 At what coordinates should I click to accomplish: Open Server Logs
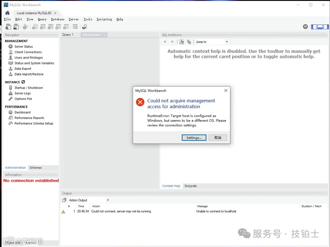[x=23, y=93]
